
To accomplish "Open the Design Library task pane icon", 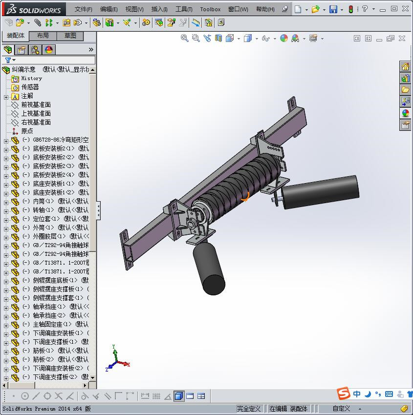I will (405, 78).
